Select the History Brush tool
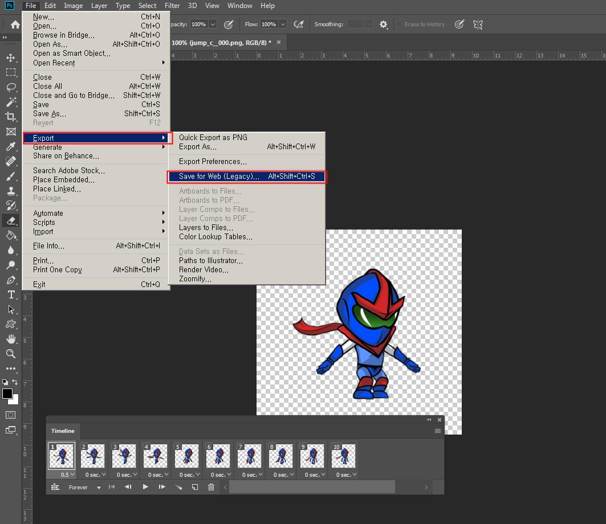 pyautogui.click(x=11, y=206)
